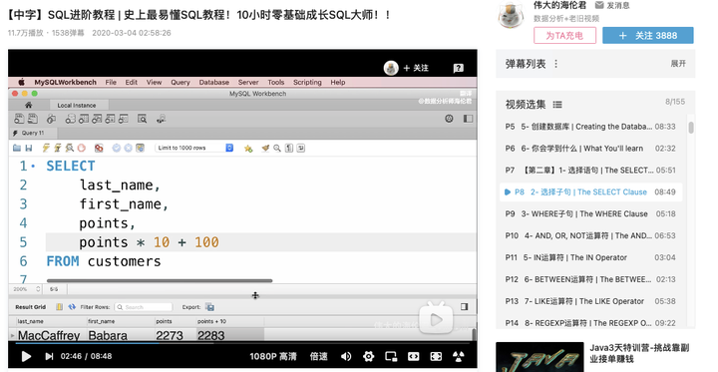Screen dimensions: 718x372
Task: Skip to next video in the player
Action: point(49,356)
